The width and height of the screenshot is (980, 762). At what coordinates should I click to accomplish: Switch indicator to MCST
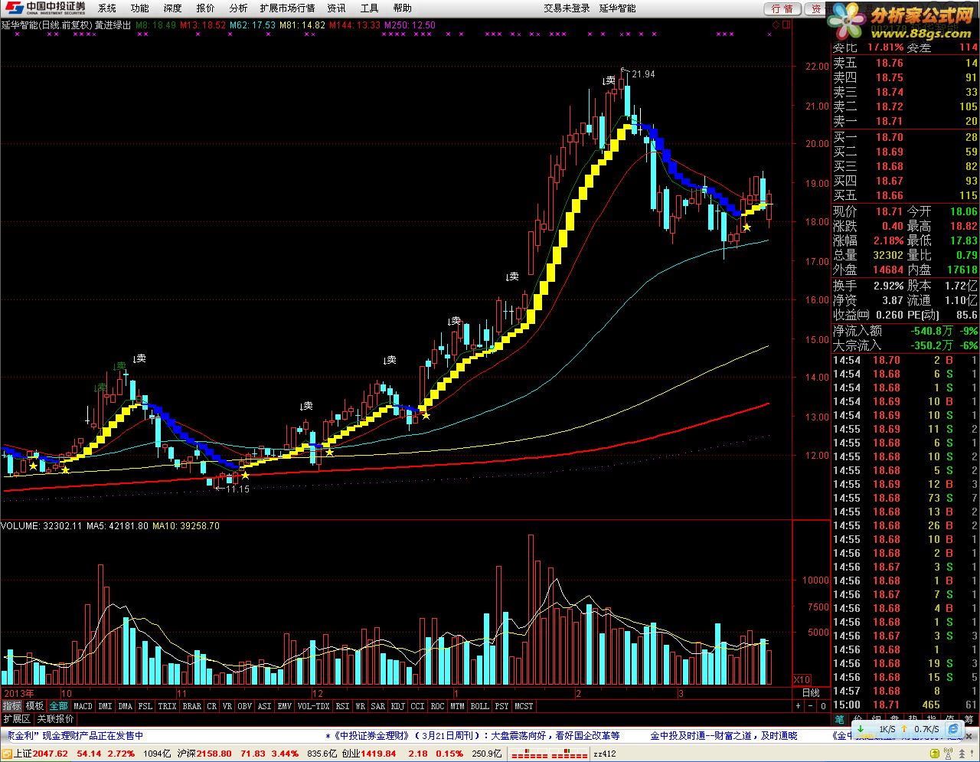click(x=524, y=706)
